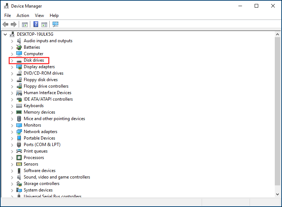This screenshot has width=282, height=207.
Task: Collapse the DESKTOP-19ULK5G root node
Action: (x=5, y=34)
